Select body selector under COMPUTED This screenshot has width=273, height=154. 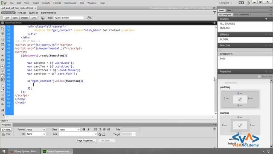coord(223,59)
